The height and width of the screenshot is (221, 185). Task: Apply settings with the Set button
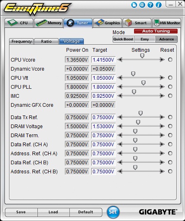113,212
